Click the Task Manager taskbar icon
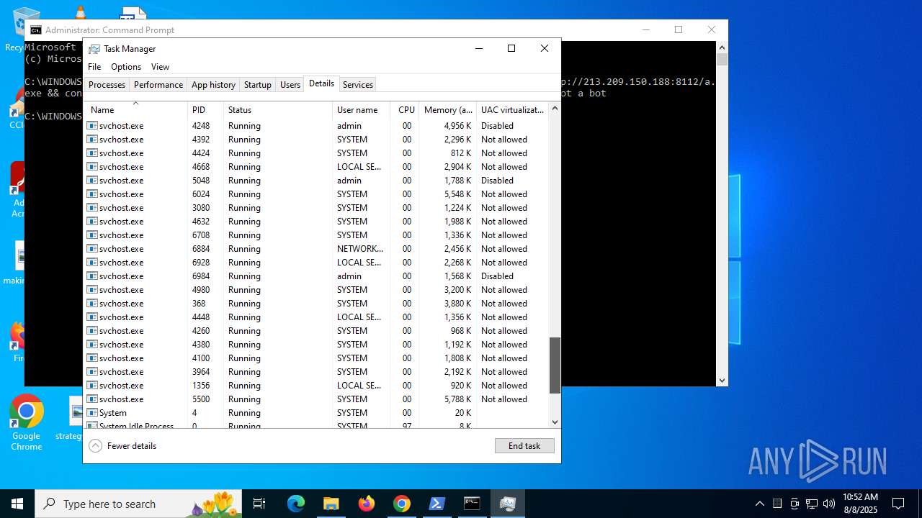 507,504
